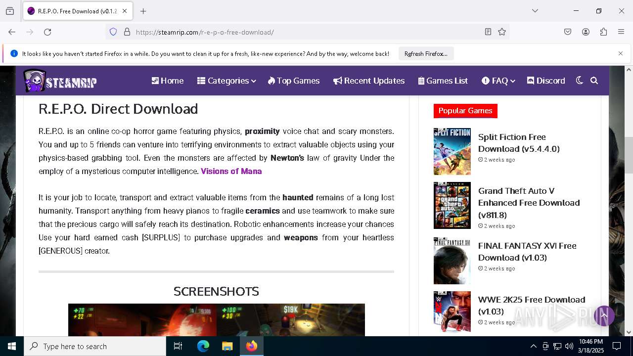This screenshot has height=356, width=633.
Task: Expand the FAQ menu
Action: point(498,81)
